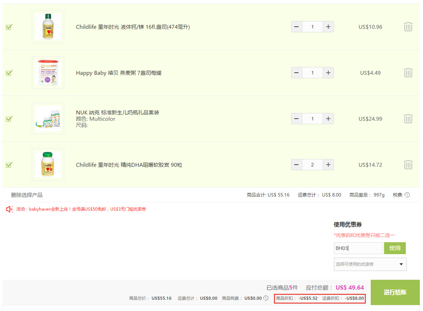The width and height of the screenshot is (423, 311).
Task: Click plus button for NUK 奶瓶礼品套装
Action: 328,119
